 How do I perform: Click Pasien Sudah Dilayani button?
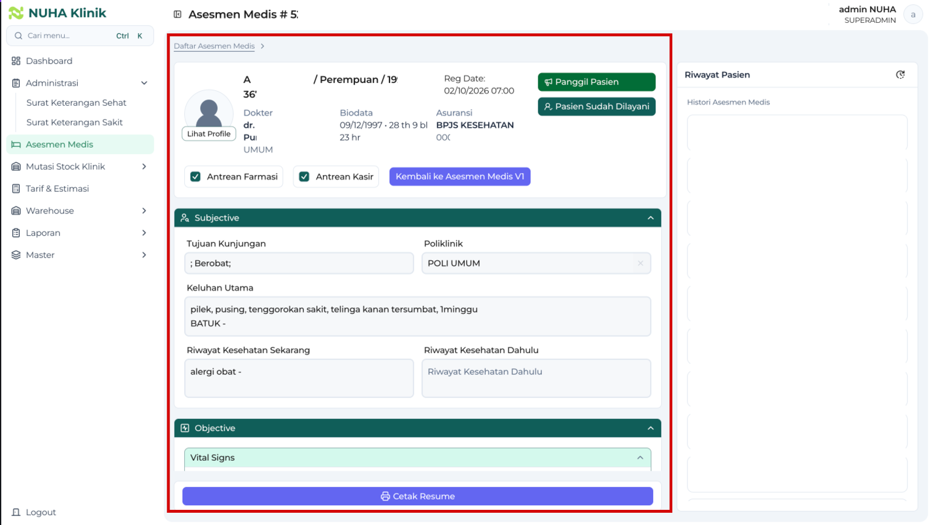[597, 106]
